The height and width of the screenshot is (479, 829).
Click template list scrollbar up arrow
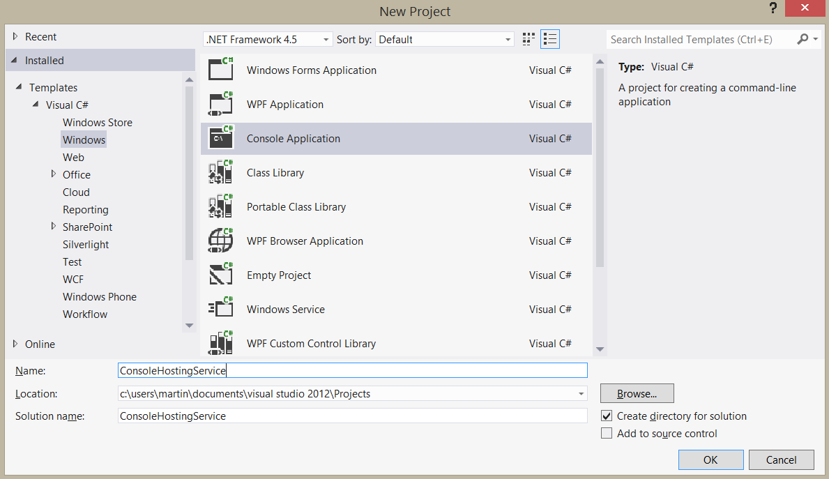(x=600, y=62)
